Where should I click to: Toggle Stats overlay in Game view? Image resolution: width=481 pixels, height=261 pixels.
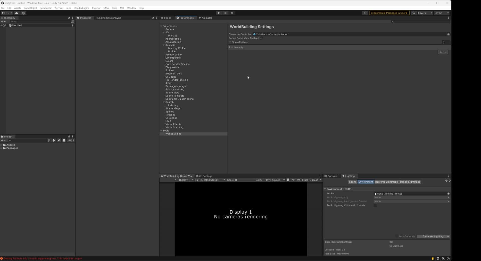[x=305, y=180]
